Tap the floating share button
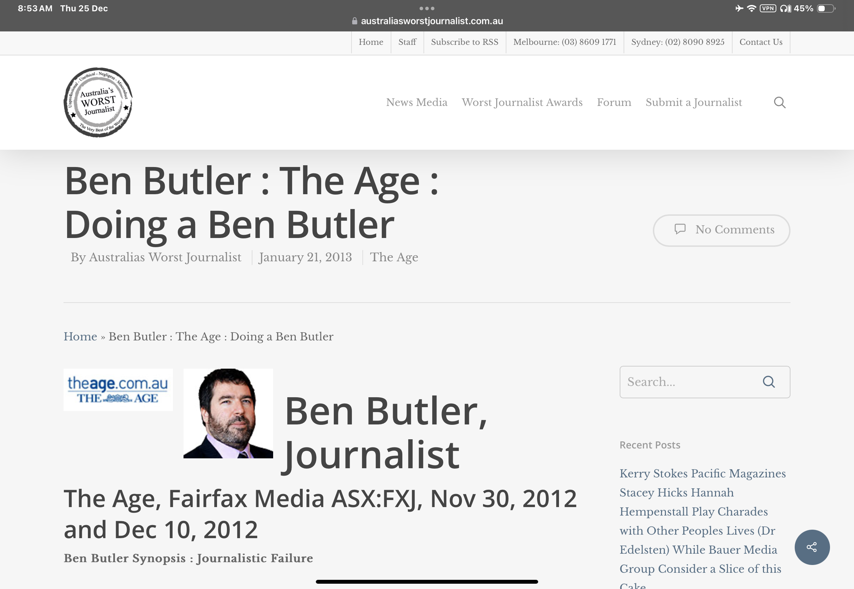Image resolution: width=854 pixels, height=589 pixels. coord(812,547)
